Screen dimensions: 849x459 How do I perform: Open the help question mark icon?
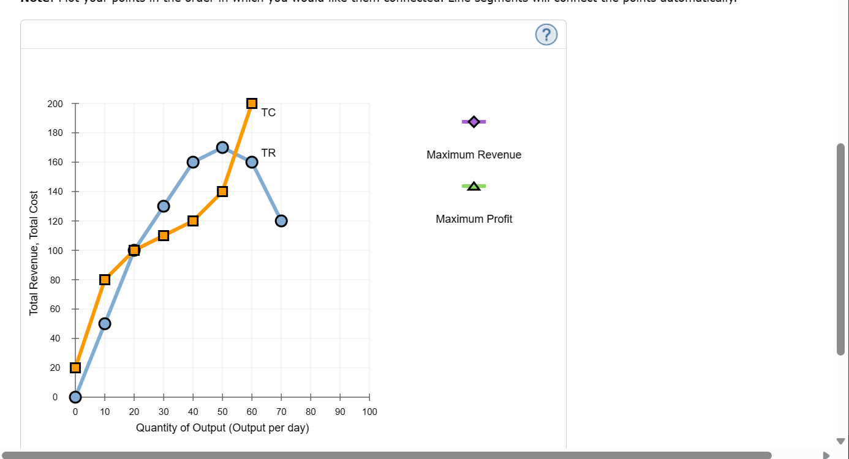click(546, 34)
